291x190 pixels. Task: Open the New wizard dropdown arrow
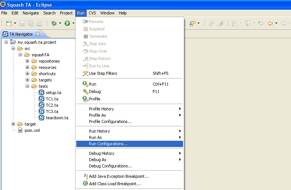pyautogui.click(x=15, y=23)
